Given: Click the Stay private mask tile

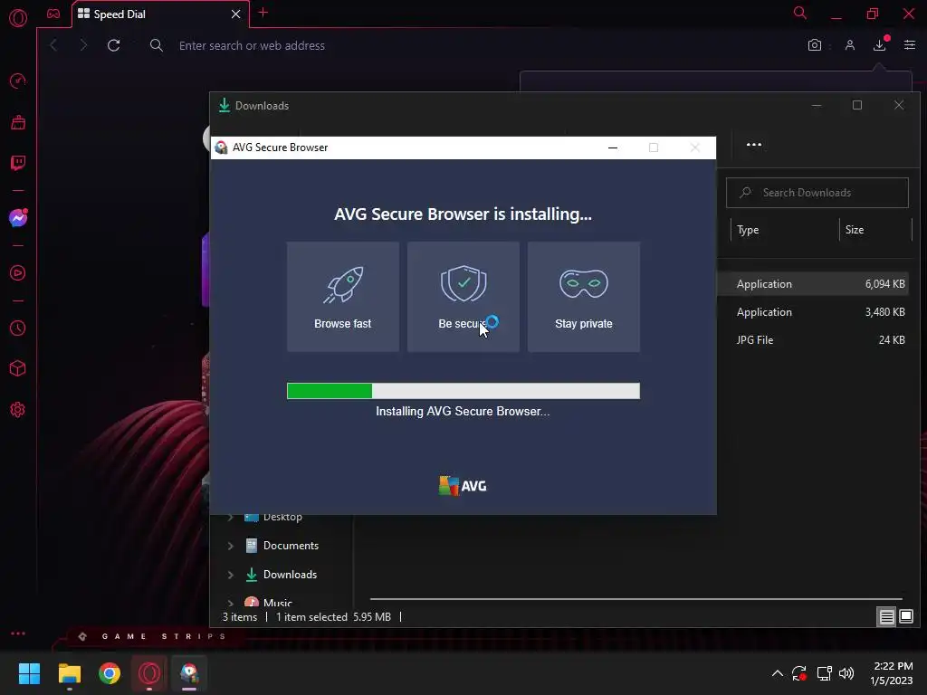Looking at the screenshot, I should coord(584,297).
